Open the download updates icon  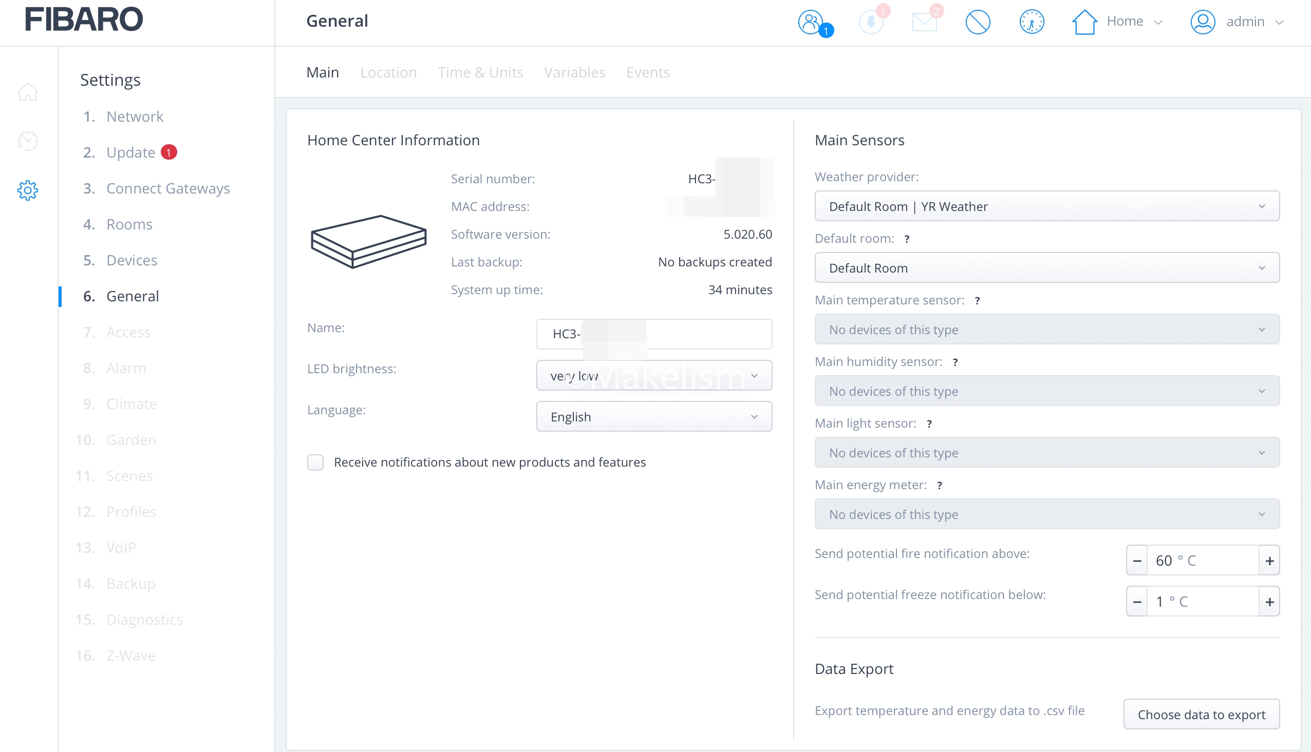871,22
